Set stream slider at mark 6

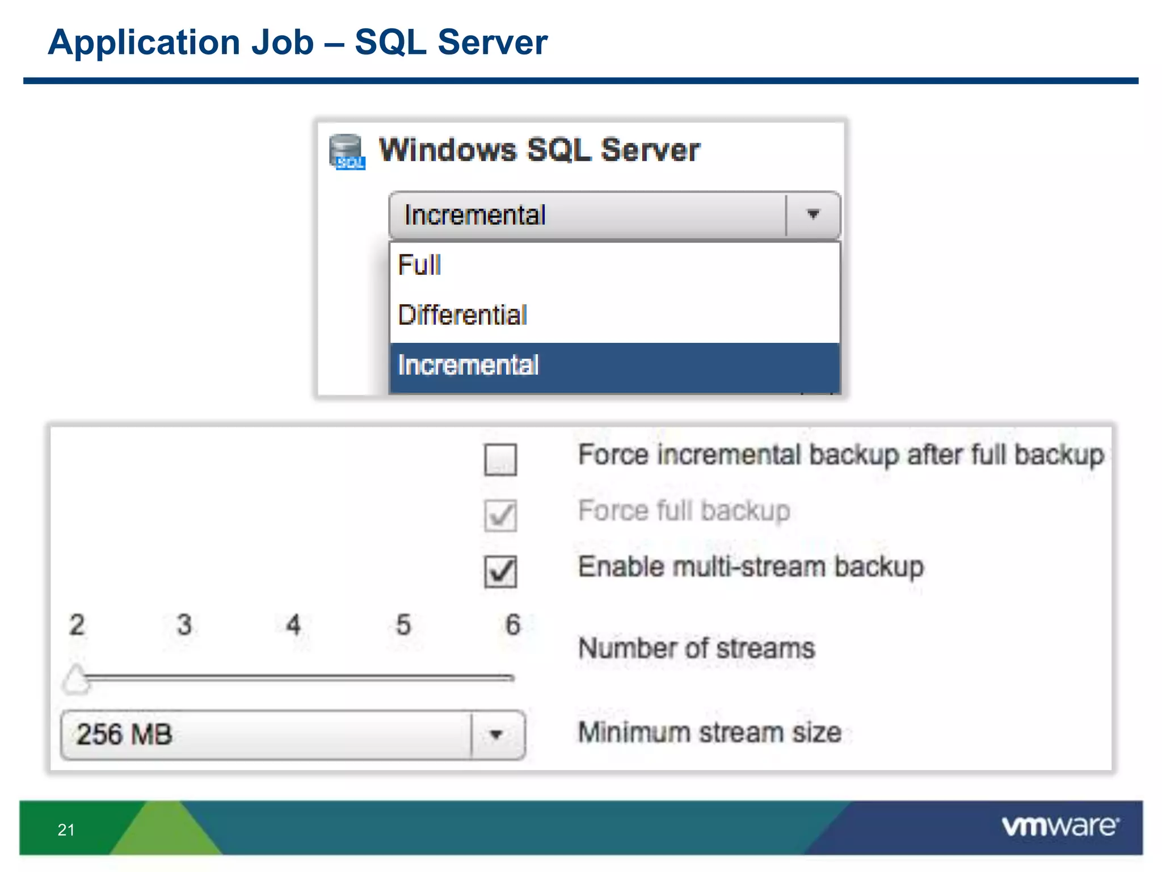pyautogui.click(x=512, y=677)
